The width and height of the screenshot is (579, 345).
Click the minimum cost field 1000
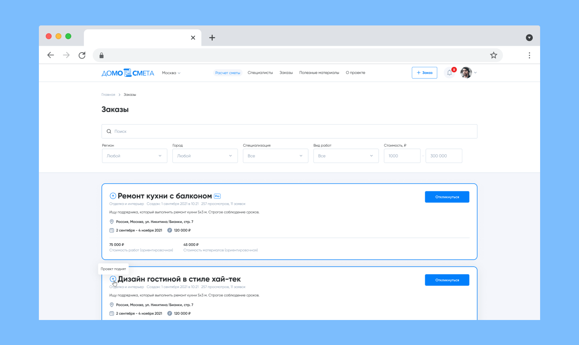coord(402,156)
